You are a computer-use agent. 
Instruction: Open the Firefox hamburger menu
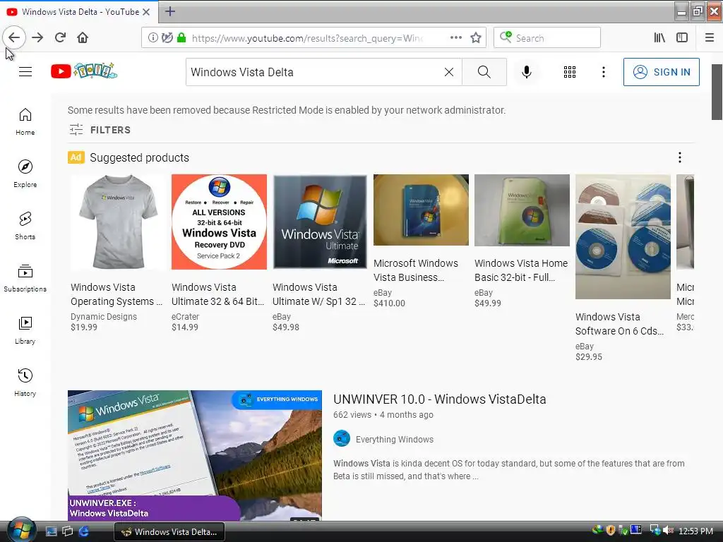pos(710,38)
